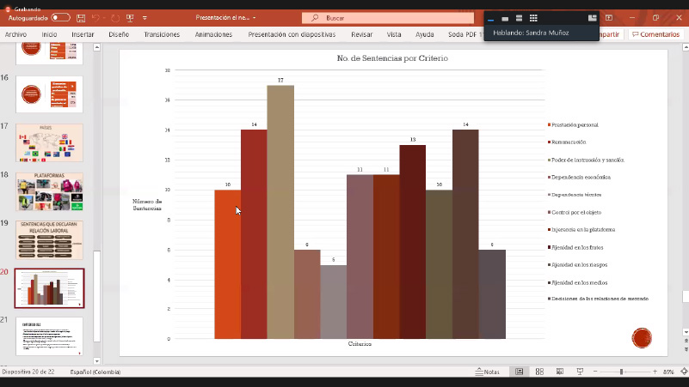Click the red circle logo on slide
This screenshot has height=387, width=689.
[642, 337]
